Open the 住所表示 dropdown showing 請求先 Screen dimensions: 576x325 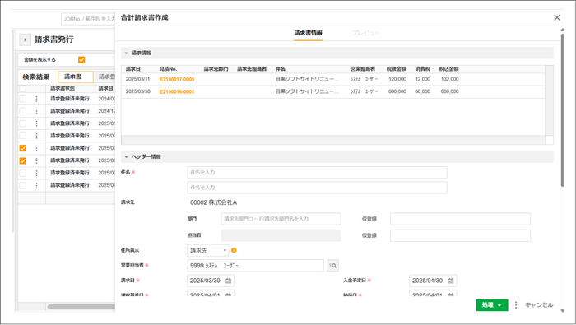tap(208, 250)
